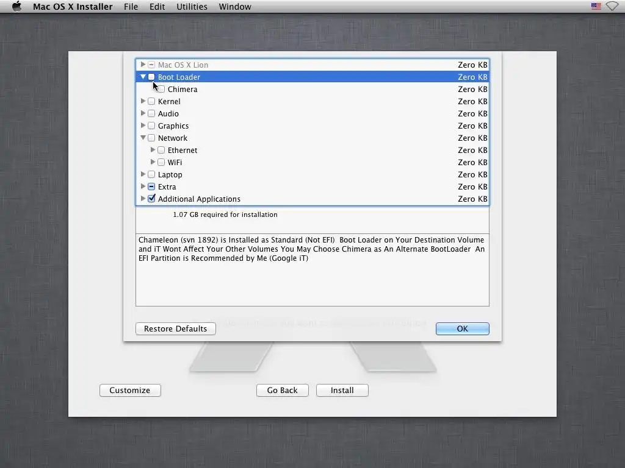Open the Edit menu
Viewport: 625px width, 468px height.
[x=157, y=7]
